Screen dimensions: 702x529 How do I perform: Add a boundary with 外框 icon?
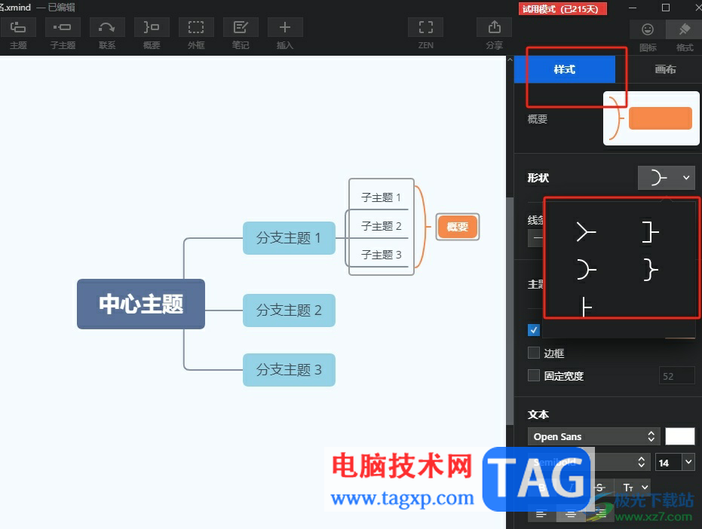coord(196,27)
